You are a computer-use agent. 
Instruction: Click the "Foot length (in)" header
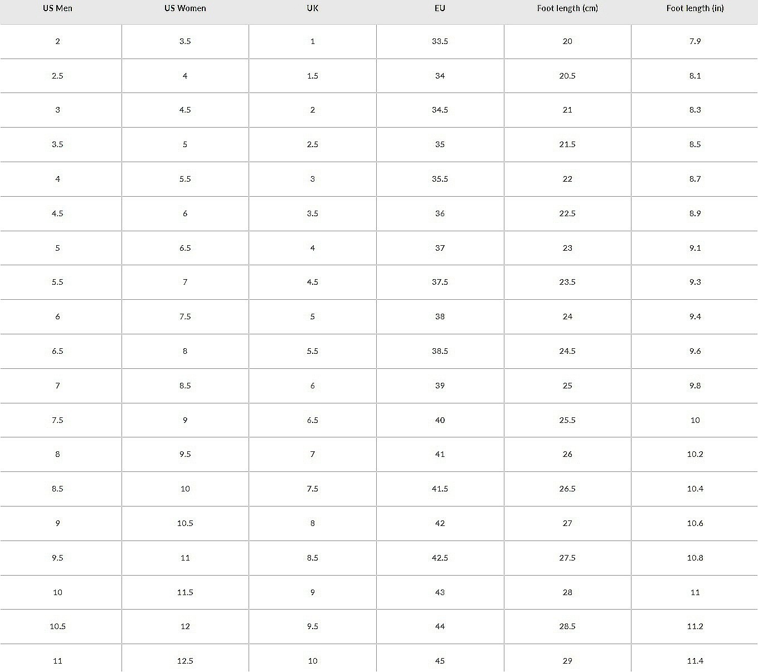coord(695,8)
